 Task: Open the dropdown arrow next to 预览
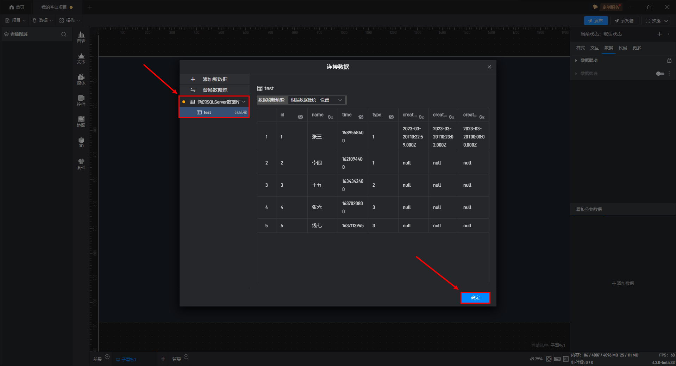pos(666,21)
